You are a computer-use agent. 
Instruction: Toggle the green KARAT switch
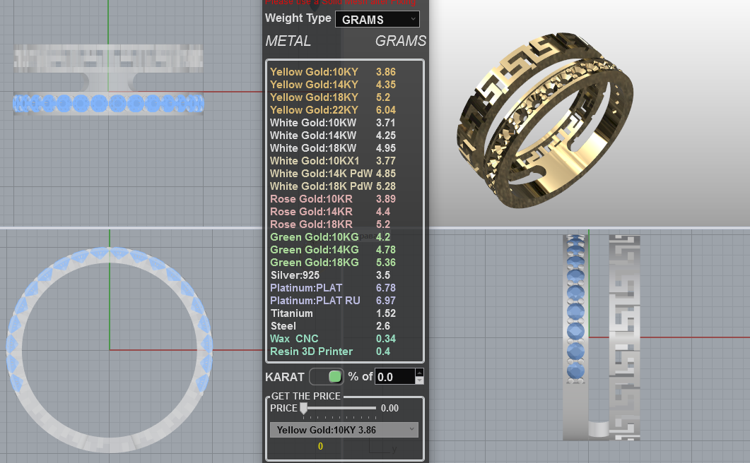[x=326, y=376]
